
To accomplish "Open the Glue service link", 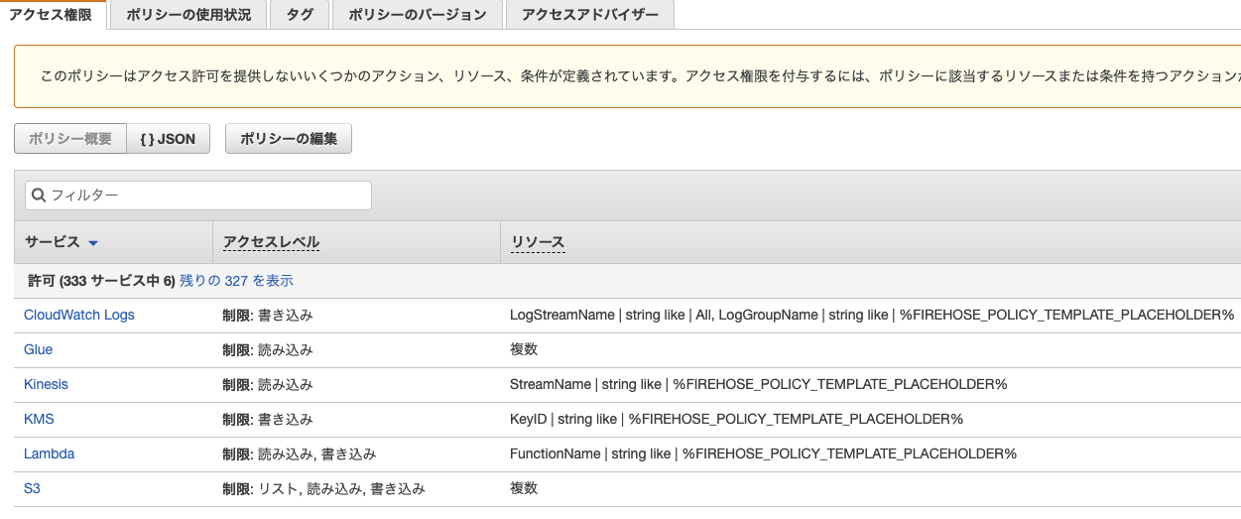I will click(x=38, y=349).
